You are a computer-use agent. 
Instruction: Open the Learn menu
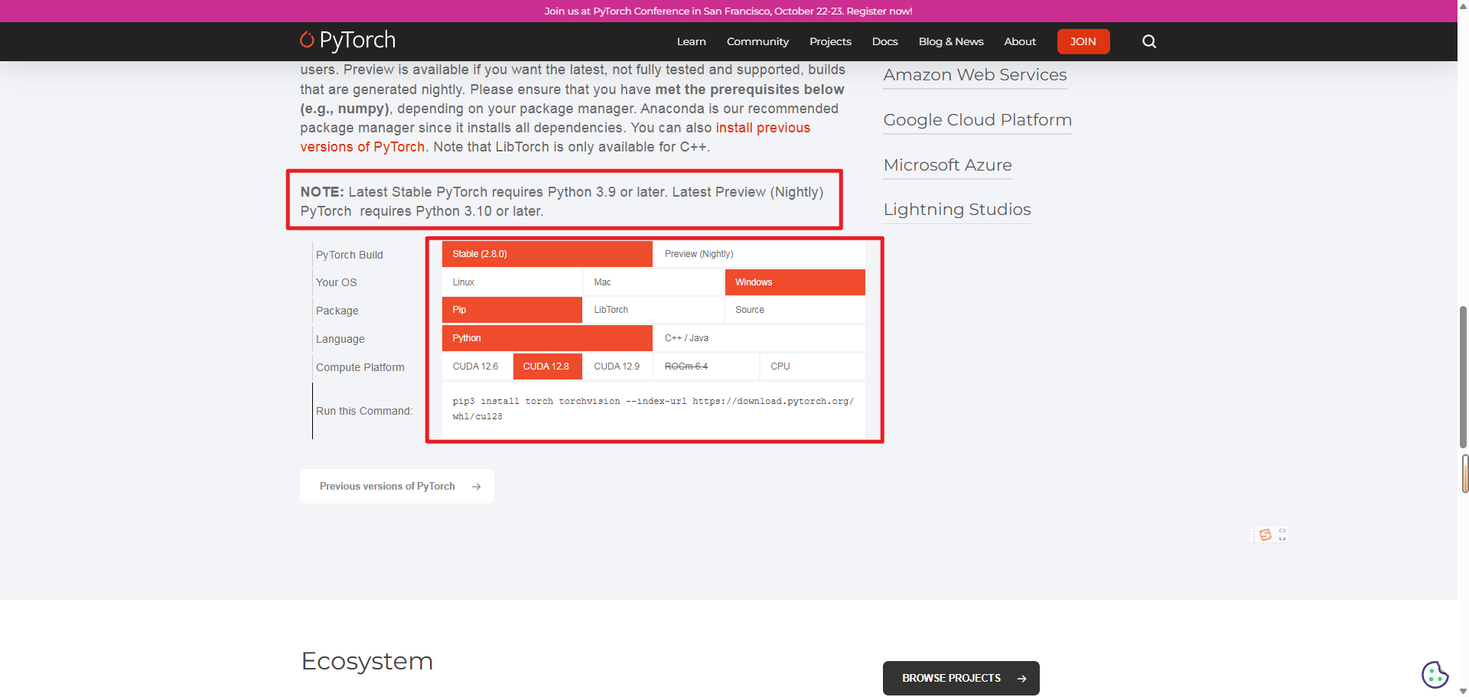(691, 41)
